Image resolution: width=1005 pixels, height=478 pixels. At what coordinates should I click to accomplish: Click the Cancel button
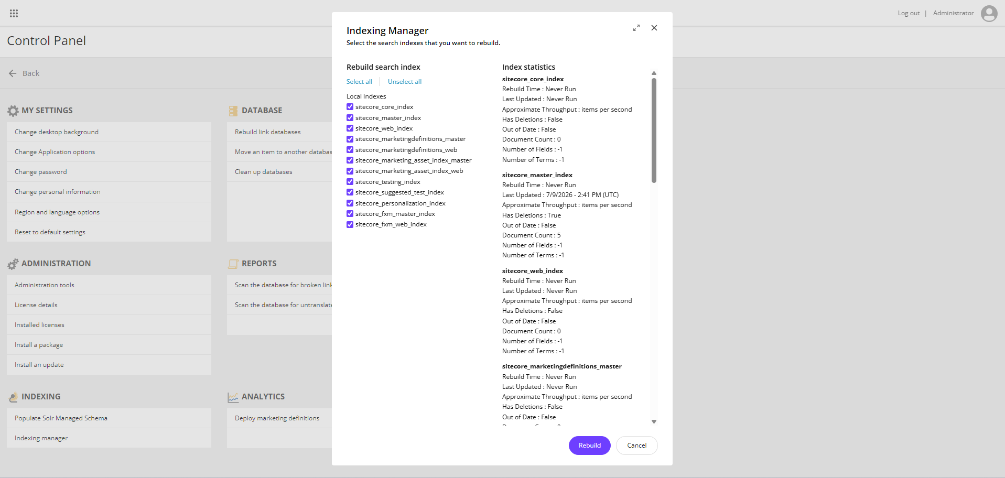coord(637,446)
